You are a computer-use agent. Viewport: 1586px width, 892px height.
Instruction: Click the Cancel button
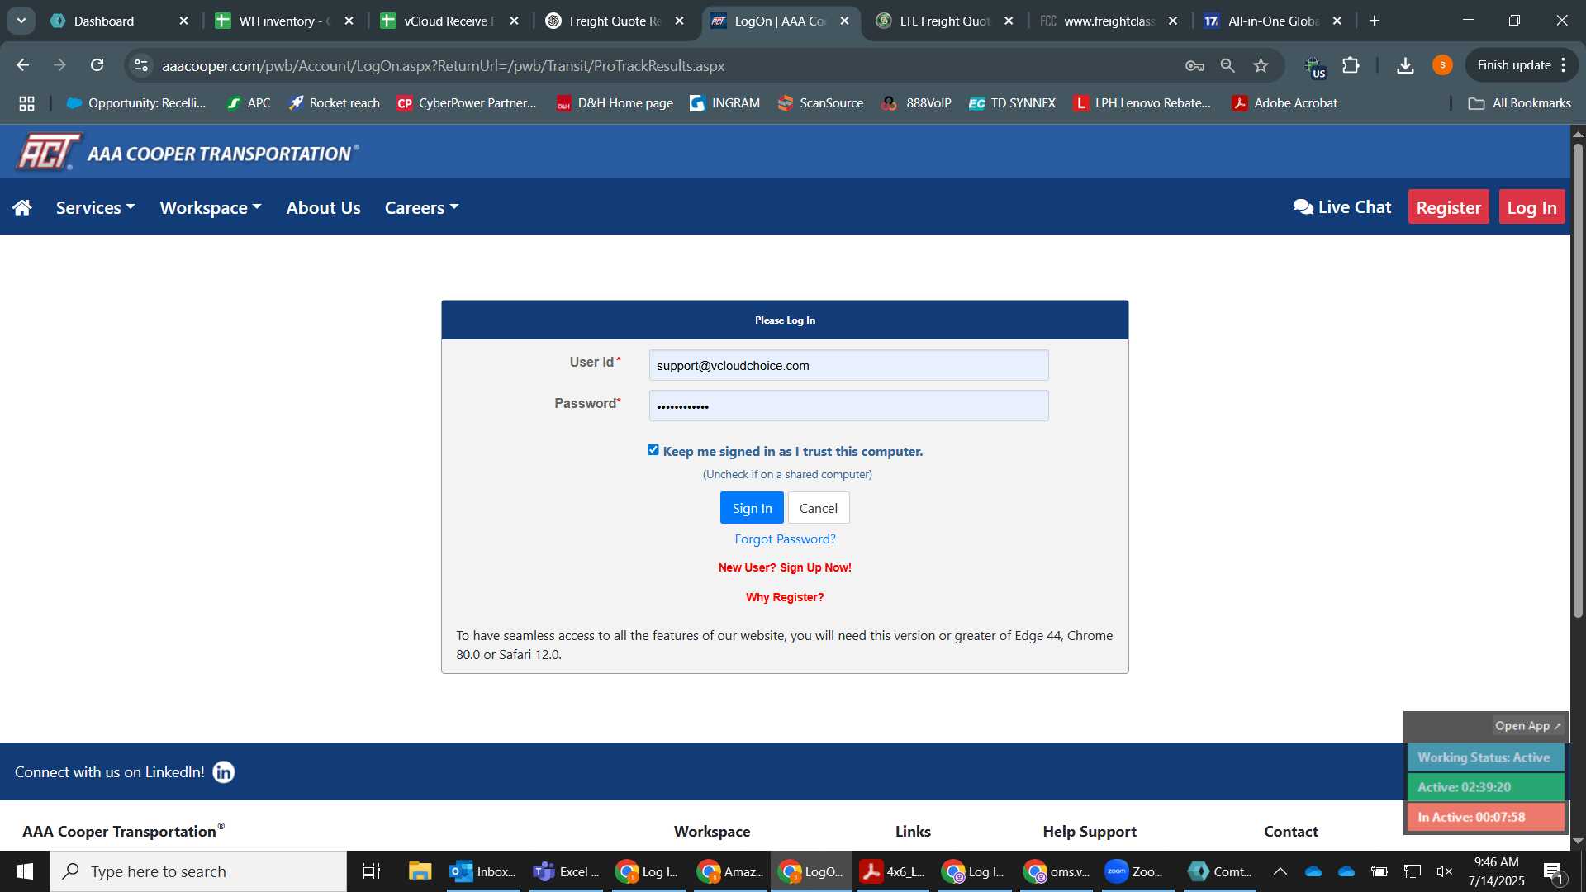pyautogui.click(x=818, y=508)
